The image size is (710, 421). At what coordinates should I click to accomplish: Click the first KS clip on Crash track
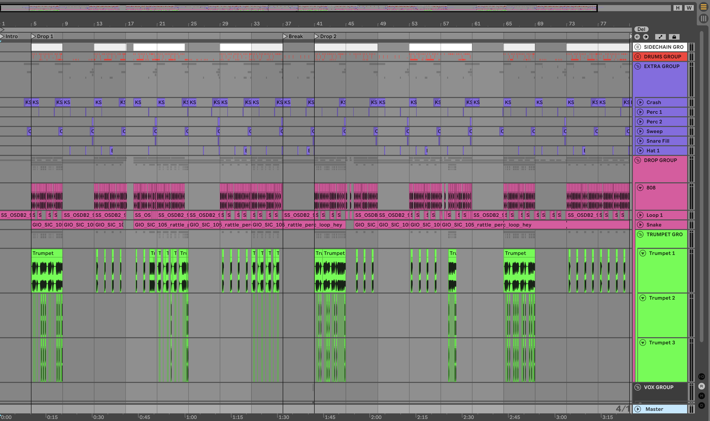coord(28,102)
